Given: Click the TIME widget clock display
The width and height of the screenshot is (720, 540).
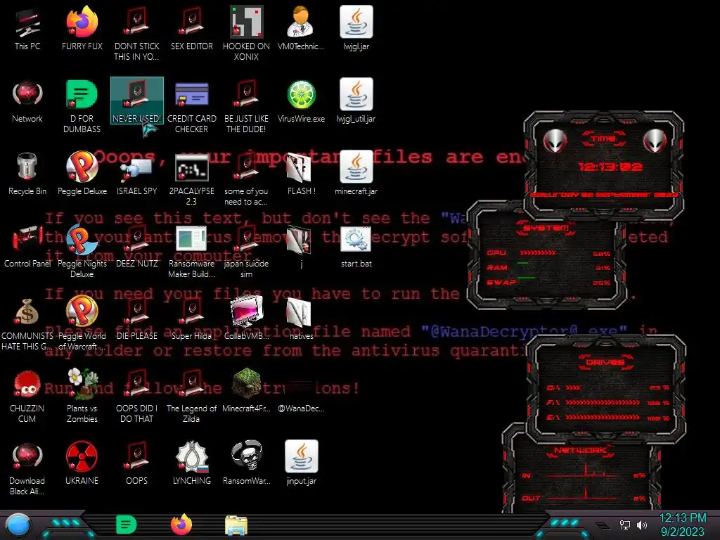Looking at the screenshot, I should pyautogui.click(x=610, y=167).
